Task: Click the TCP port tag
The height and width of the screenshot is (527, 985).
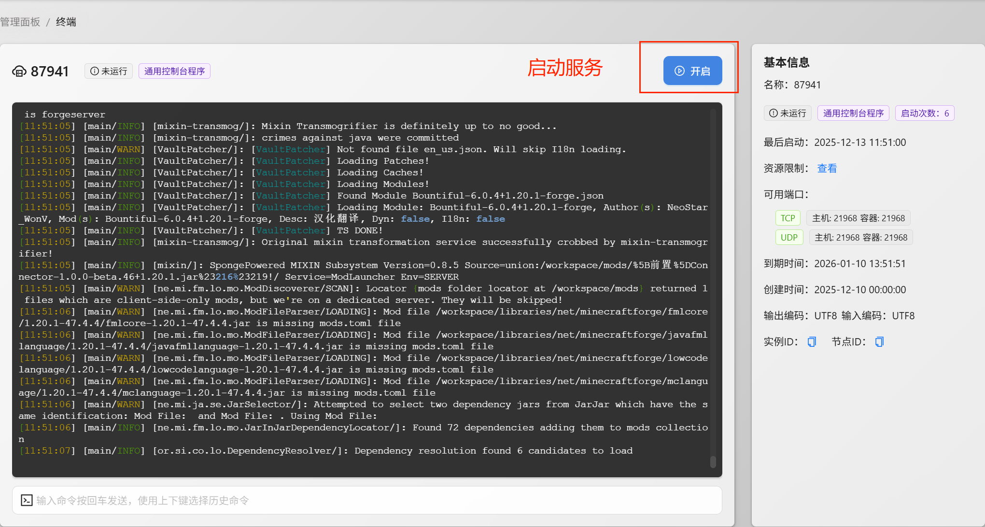Action: (788, 218)
